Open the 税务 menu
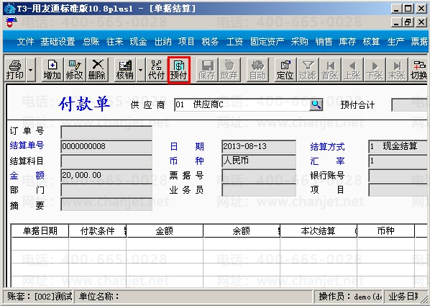 [210, 42]
